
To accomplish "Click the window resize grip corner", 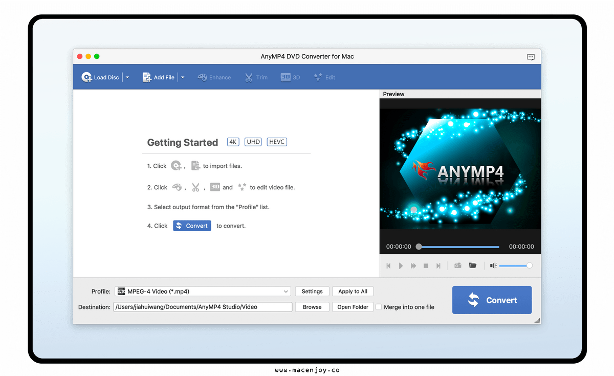I will pos(537,321).
